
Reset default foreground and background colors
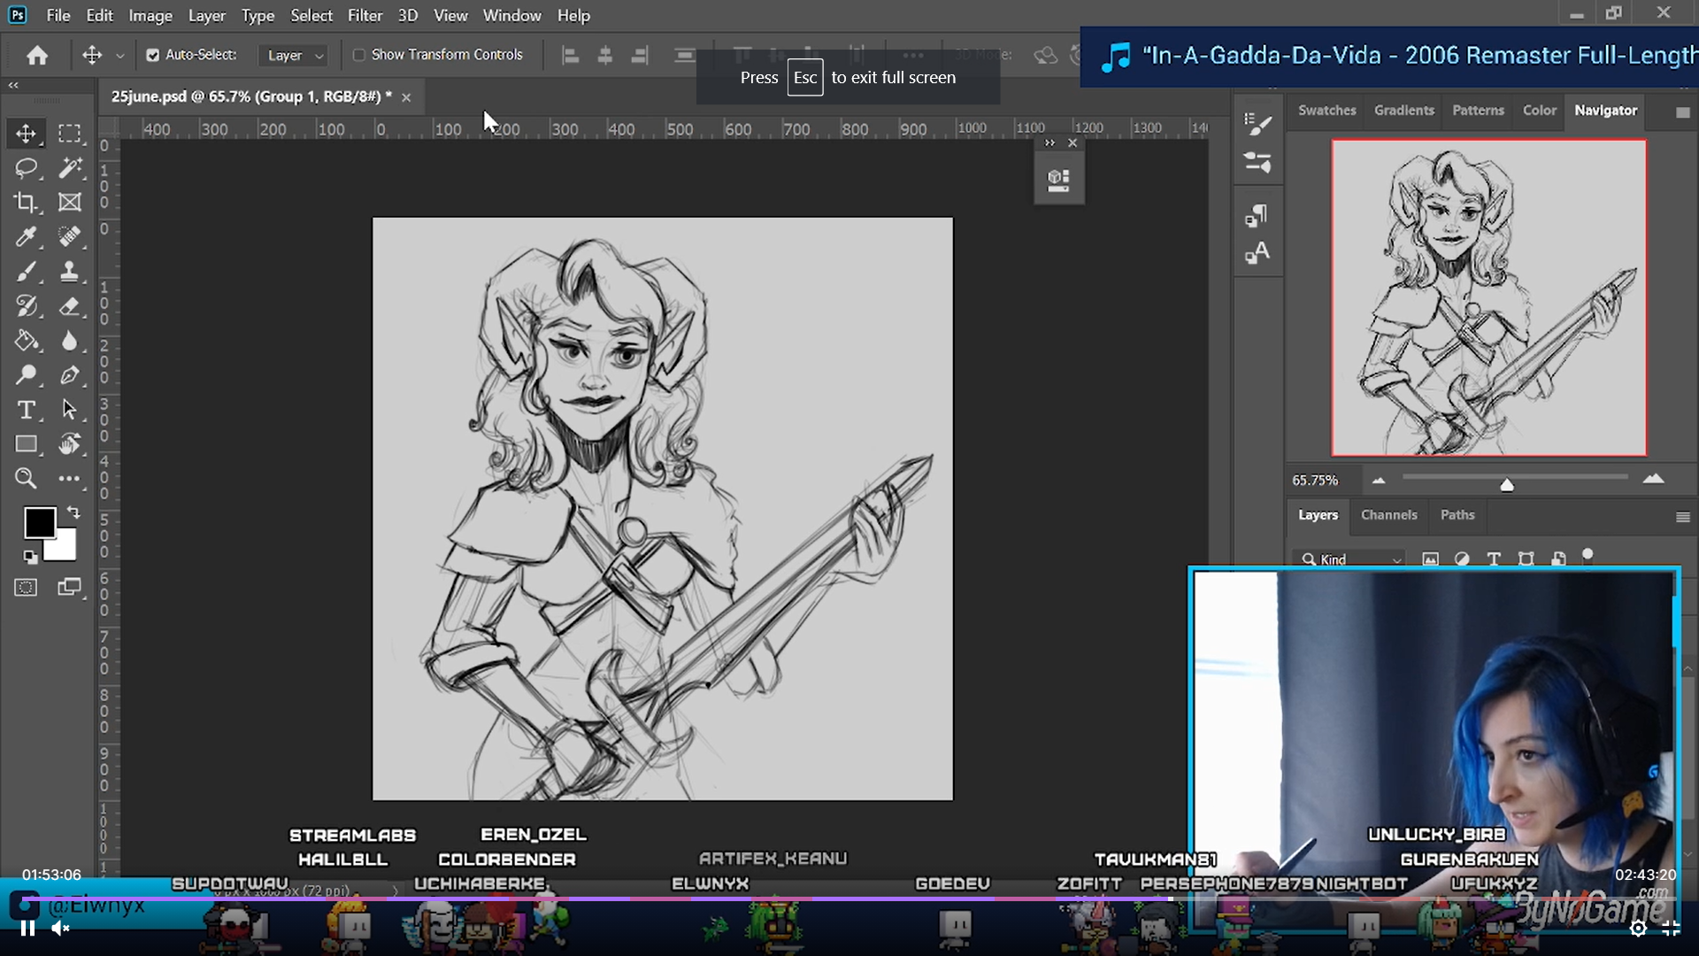[x=30, y=557]
